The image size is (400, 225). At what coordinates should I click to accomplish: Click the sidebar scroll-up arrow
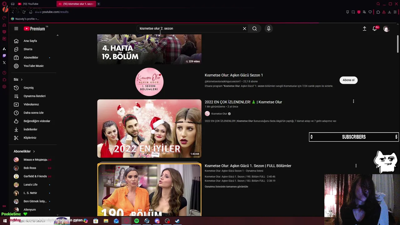57,35
